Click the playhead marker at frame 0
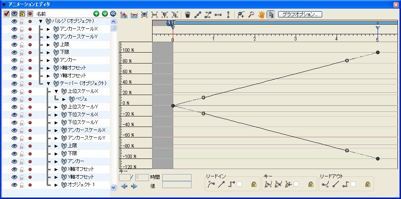 pyautogui.click(x=173, y=24)
